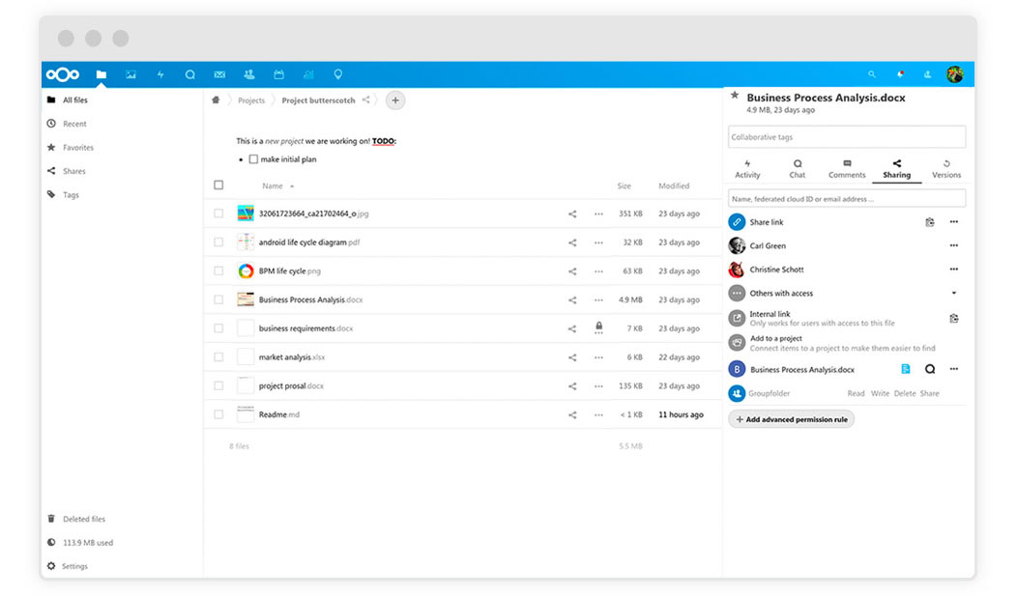
Task: Open the user avatar menu
Action: (x=955, y=74)
